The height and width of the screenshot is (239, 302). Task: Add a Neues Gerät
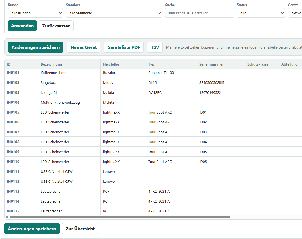tap(83, 47)
